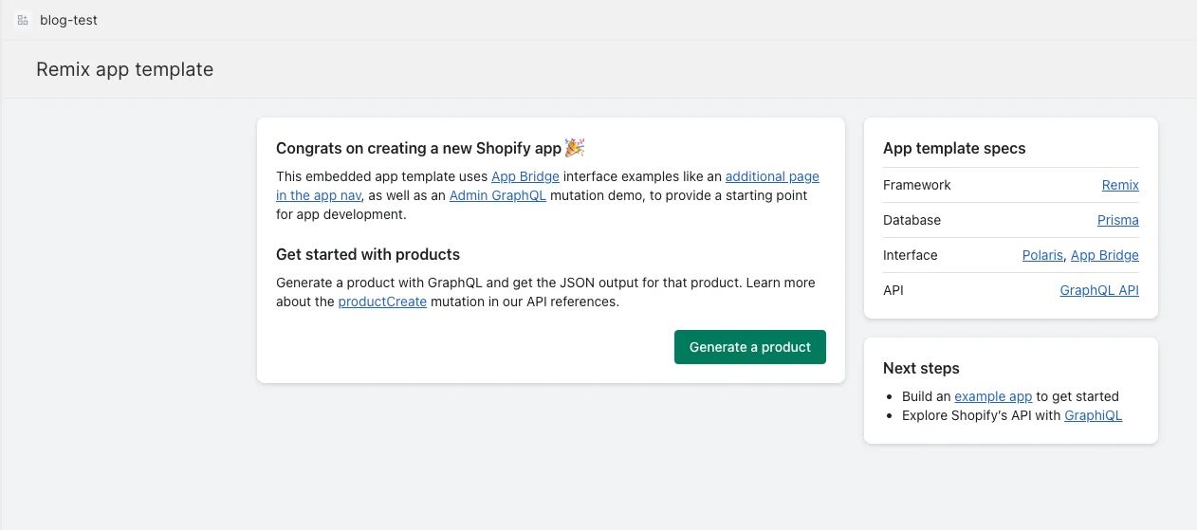The image size is (1197, 530).
Task: Follow the additional page in app nav link
Action: click(772, 176)
